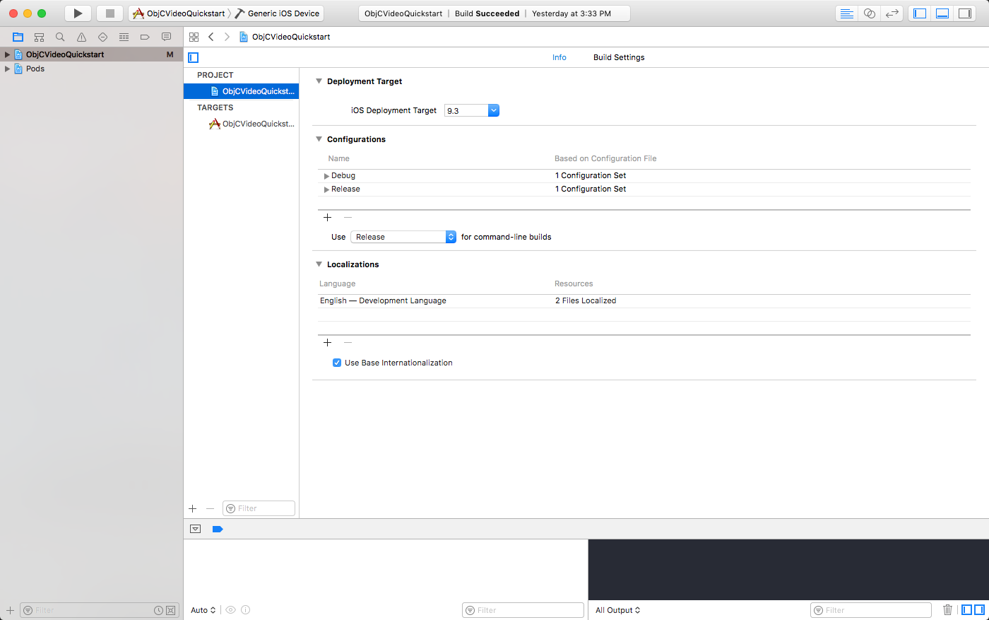Show quick look eye in variables view
The width and height of the screenshot is (989, 620).
[231, 609]
